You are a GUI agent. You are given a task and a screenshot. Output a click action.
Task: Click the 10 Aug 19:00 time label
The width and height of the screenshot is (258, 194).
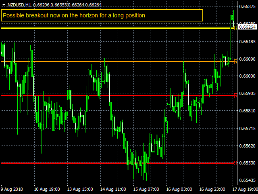[47, 189]
